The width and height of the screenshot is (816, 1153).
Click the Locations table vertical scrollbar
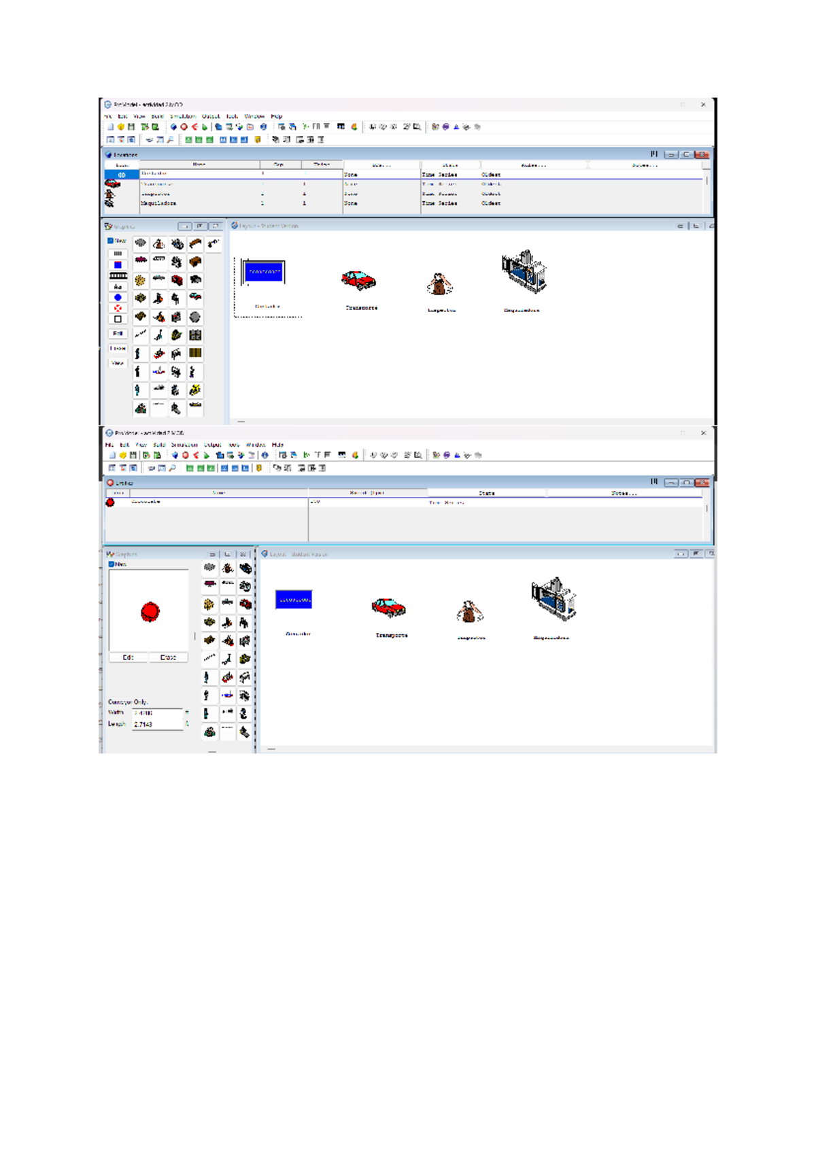pyautogui.click(x=707, y=184)
